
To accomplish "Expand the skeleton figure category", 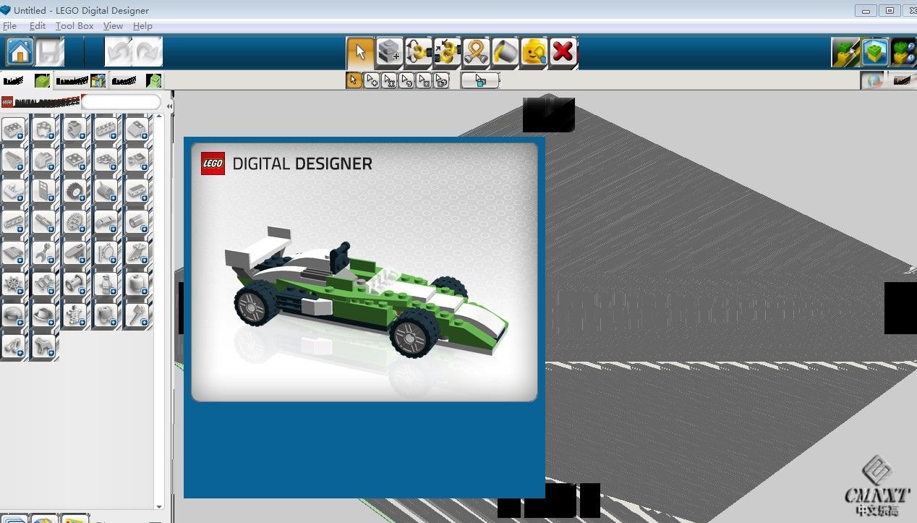I will [75, 315].
